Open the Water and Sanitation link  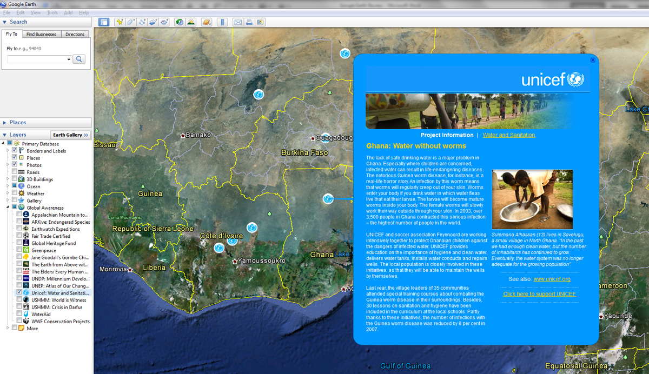coord(508,135)
